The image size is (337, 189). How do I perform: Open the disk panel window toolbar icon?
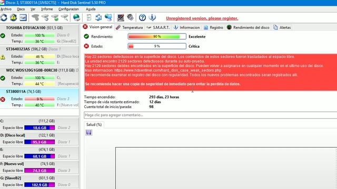(23, 17)
